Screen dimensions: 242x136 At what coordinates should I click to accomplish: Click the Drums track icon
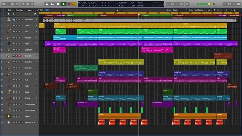9,26
